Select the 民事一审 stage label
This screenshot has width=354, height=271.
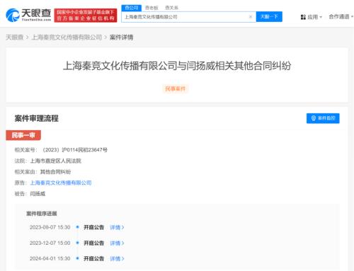23,135
